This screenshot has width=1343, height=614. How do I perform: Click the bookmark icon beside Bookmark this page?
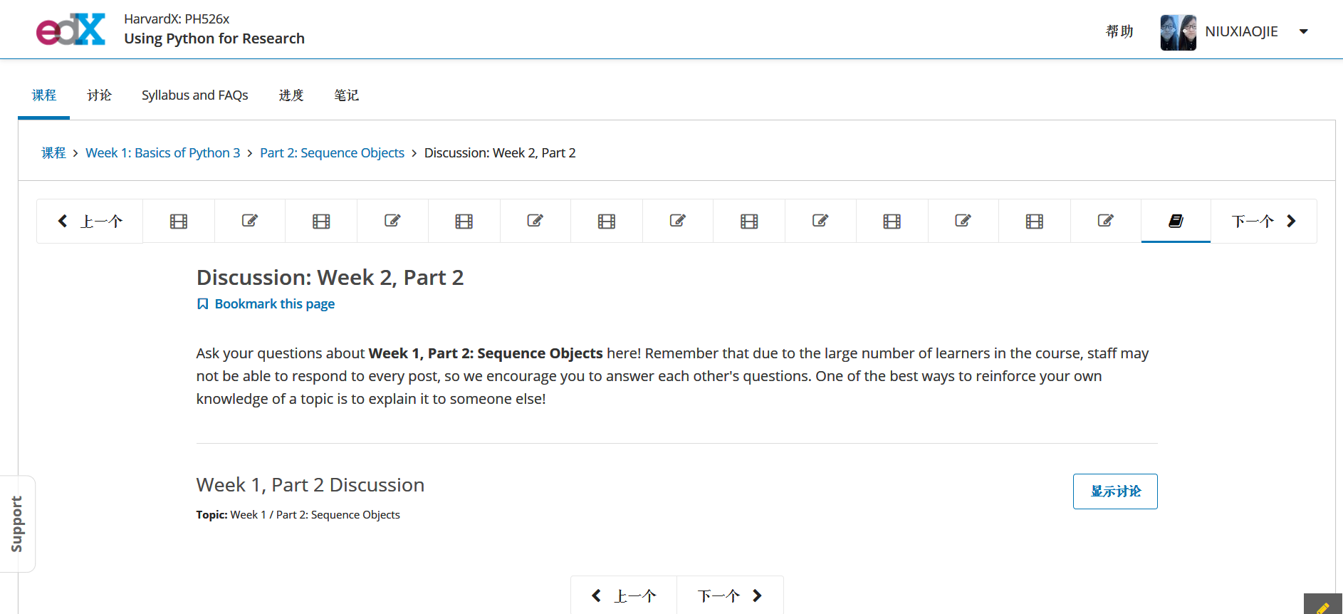(202, 304)
